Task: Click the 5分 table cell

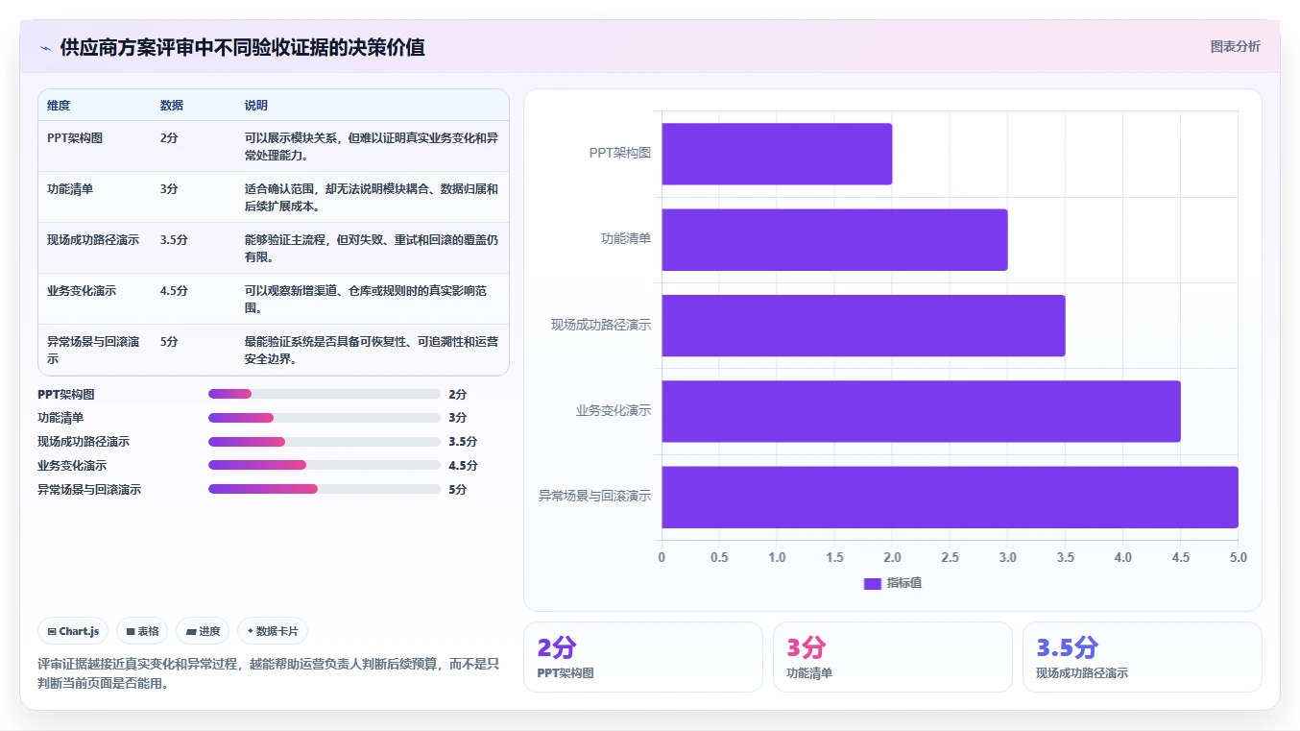Action: (169, 342)
